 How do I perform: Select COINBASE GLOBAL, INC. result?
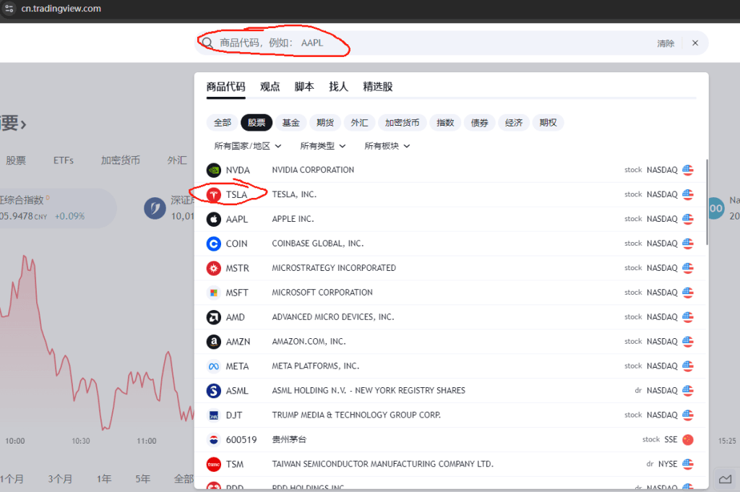click(x=318, y=243)
